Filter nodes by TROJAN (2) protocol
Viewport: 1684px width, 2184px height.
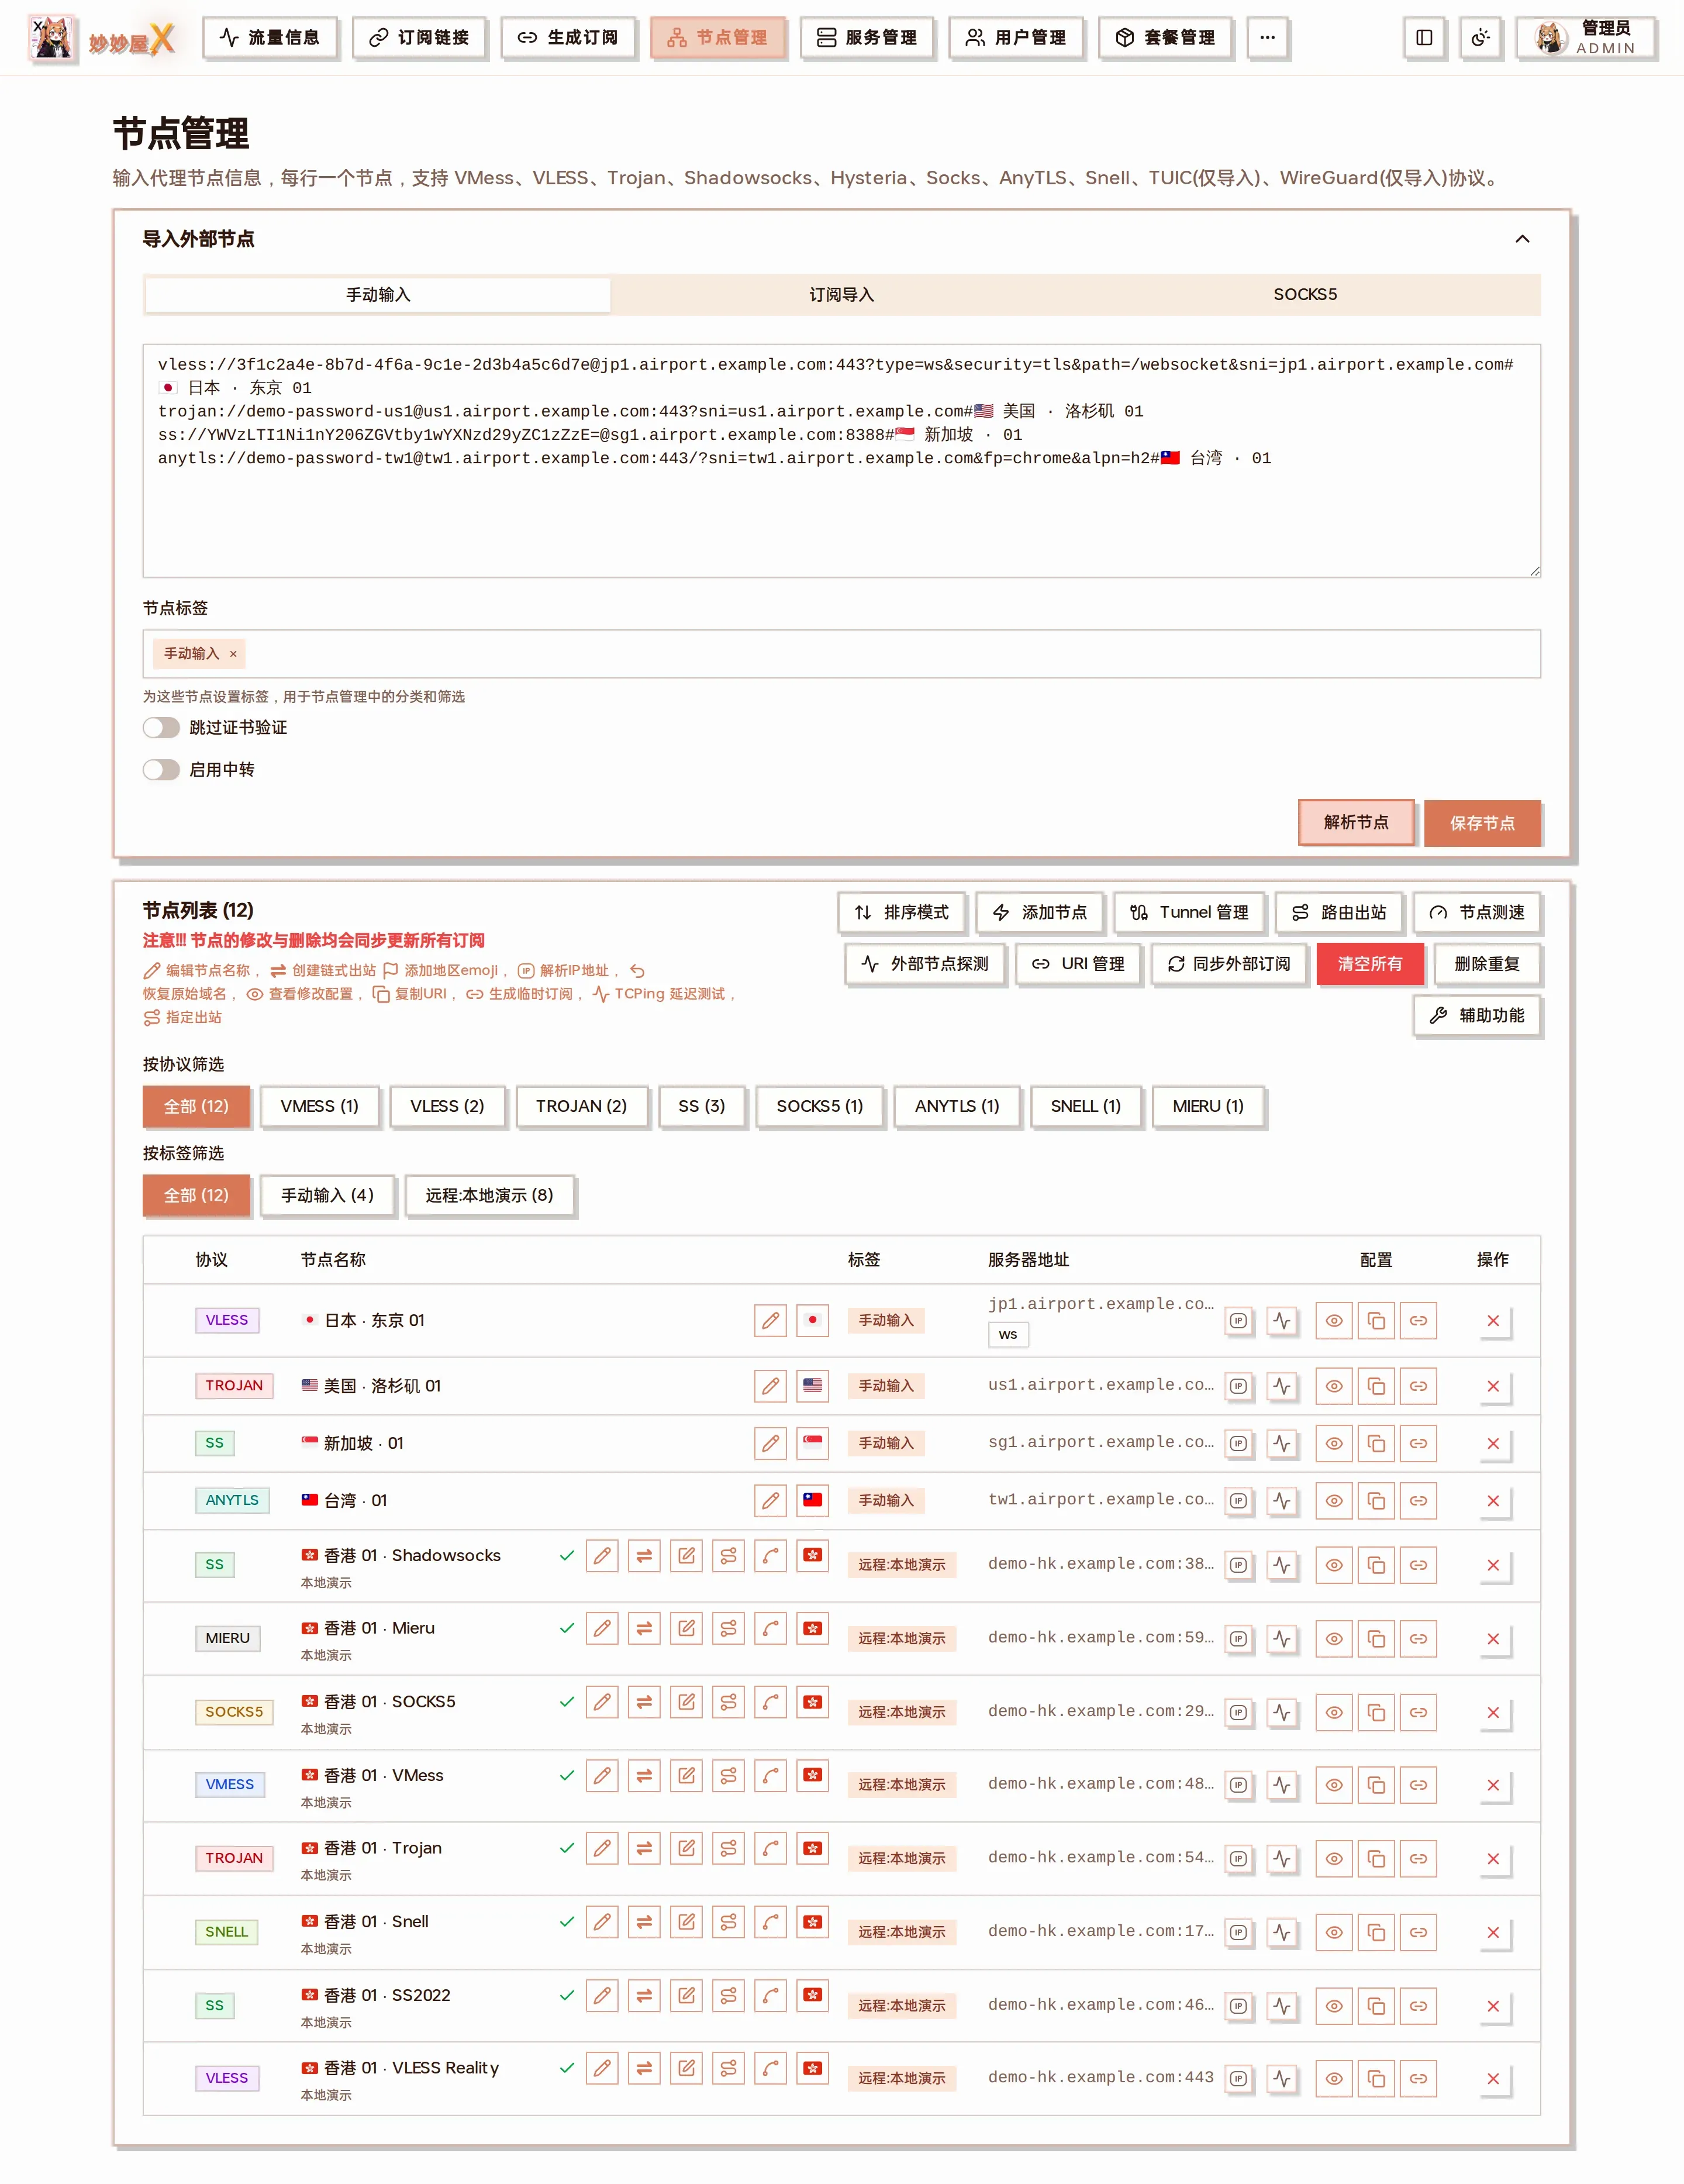581,1106
